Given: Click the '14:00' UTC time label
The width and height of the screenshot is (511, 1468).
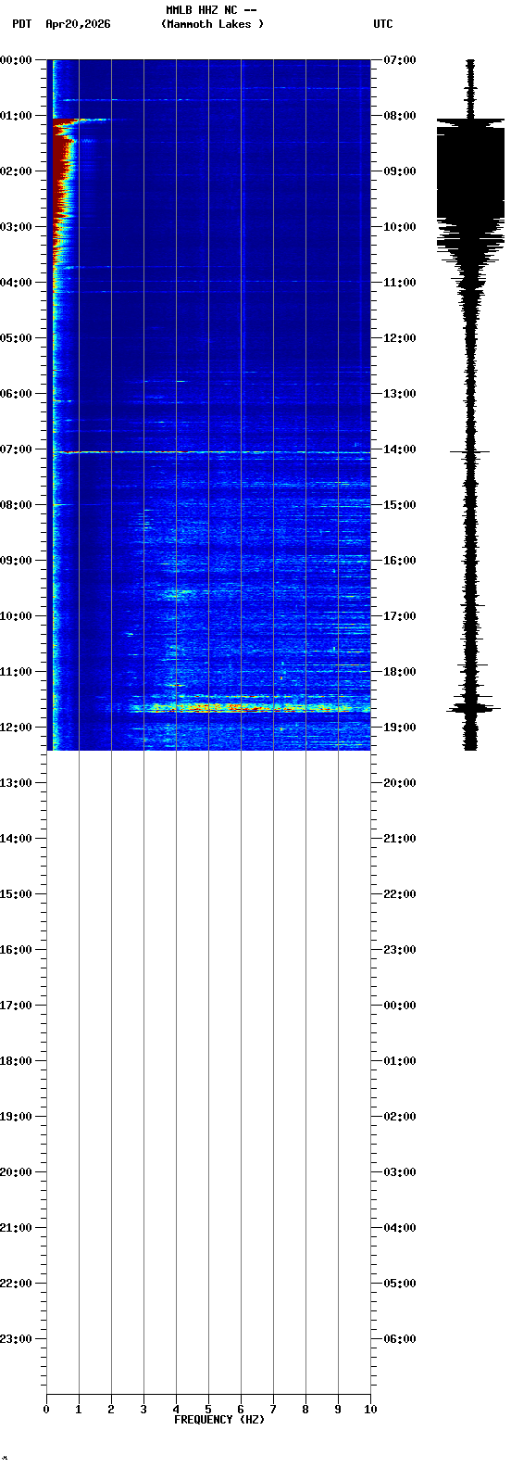Looking at the screenshot, I should 400,449.
